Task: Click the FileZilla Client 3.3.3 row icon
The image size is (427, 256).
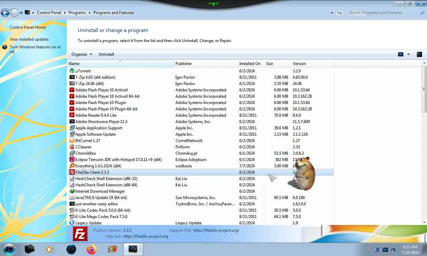Action: pos(72,172)
